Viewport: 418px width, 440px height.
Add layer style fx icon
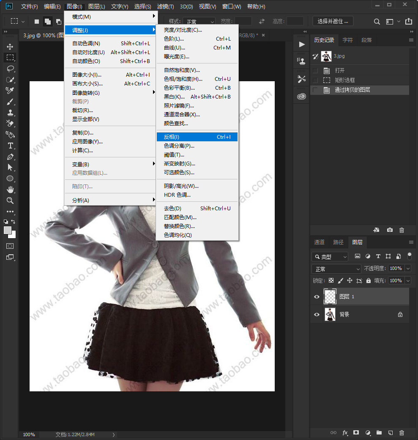[345, 433]
